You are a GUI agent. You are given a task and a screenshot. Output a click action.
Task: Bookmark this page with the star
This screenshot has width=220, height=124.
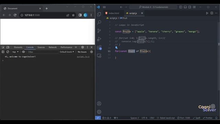pos(73,15)
